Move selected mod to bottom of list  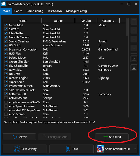(x=134, y=48)
